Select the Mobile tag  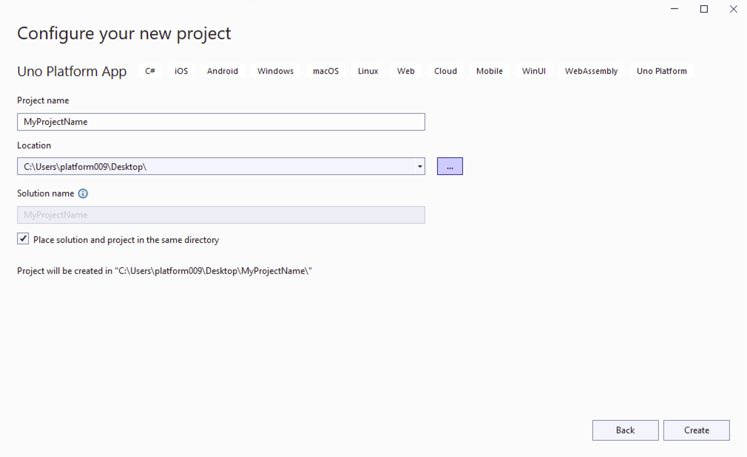tap(489, 71)
